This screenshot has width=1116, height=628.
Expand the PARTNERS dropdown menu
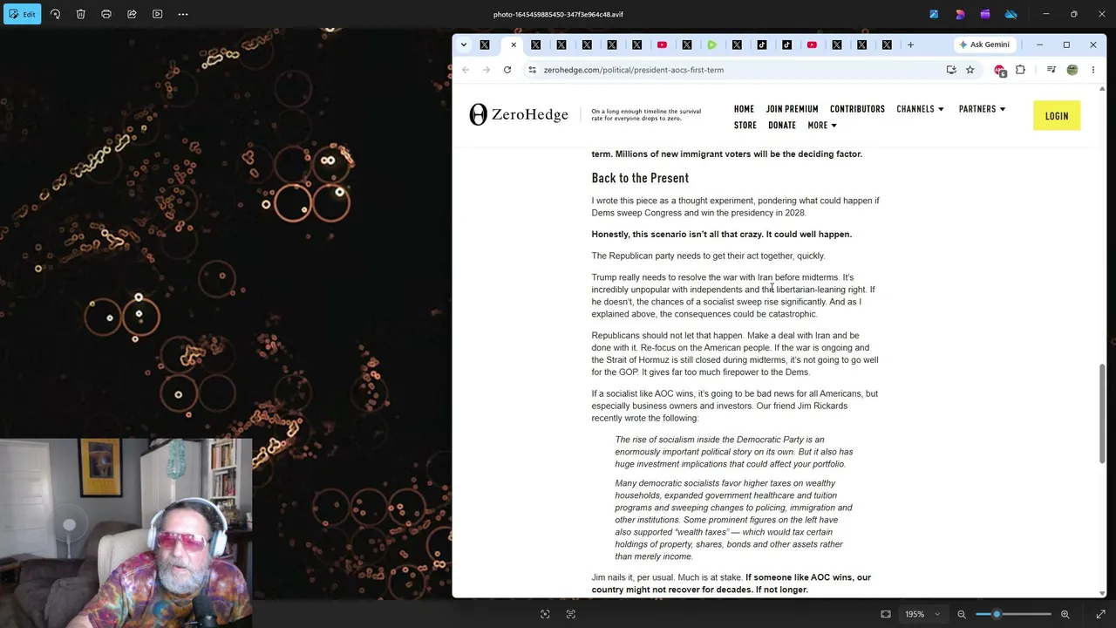[982, 109]
